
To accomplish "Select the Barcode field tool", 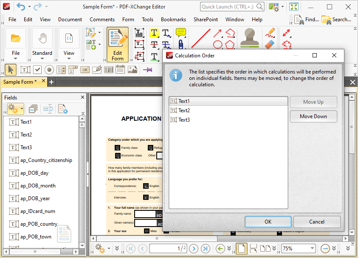I will 109,69.
